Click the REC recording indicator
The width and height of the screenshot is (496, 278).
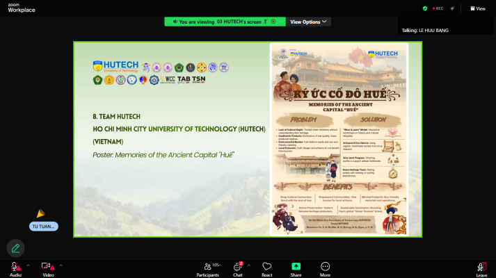pos(438,8)
